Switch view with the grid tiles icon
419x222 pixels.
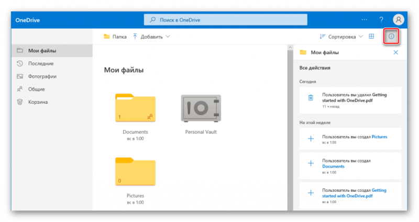click(x=371, y=36)
